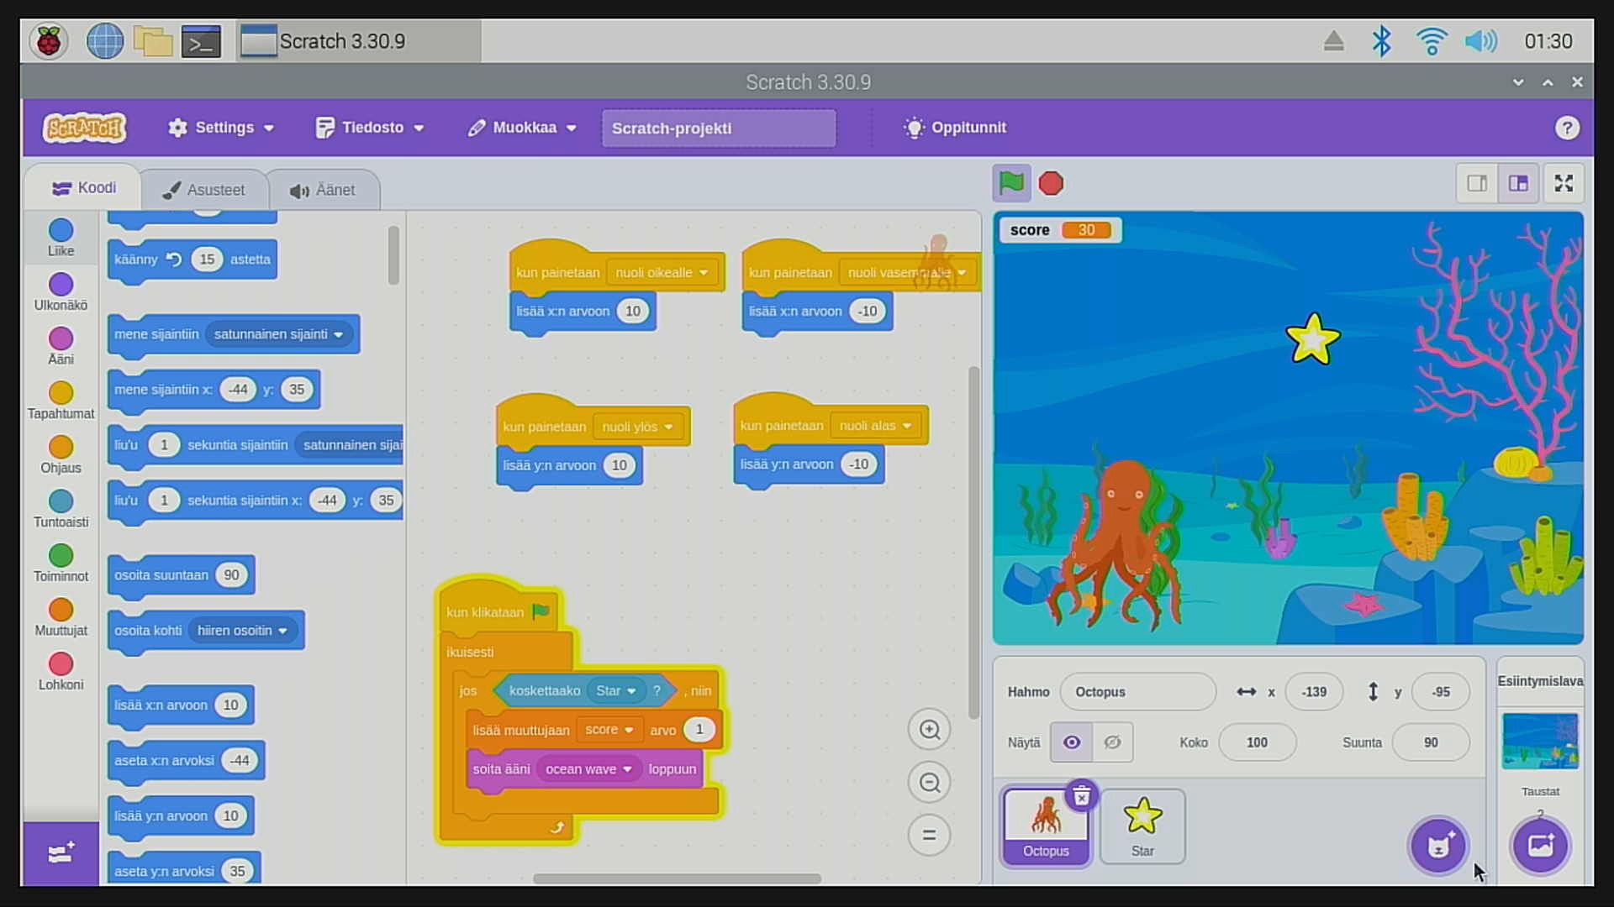Edit the Suunta direction field
This screenshot has width=1614, height=907.
click(1431, 742)
